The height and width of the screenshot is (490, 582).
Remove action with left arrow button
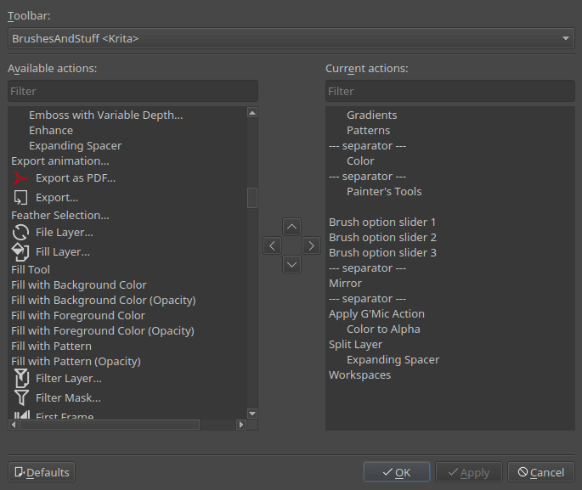(273, 245)
